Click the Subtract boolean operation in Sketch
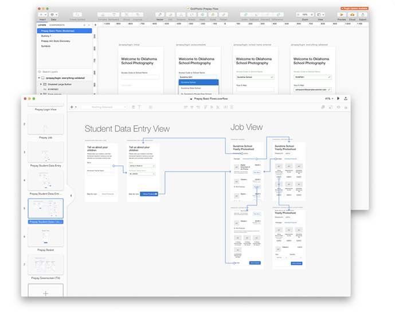Screen dimensions: 395x312 point(256,14)
